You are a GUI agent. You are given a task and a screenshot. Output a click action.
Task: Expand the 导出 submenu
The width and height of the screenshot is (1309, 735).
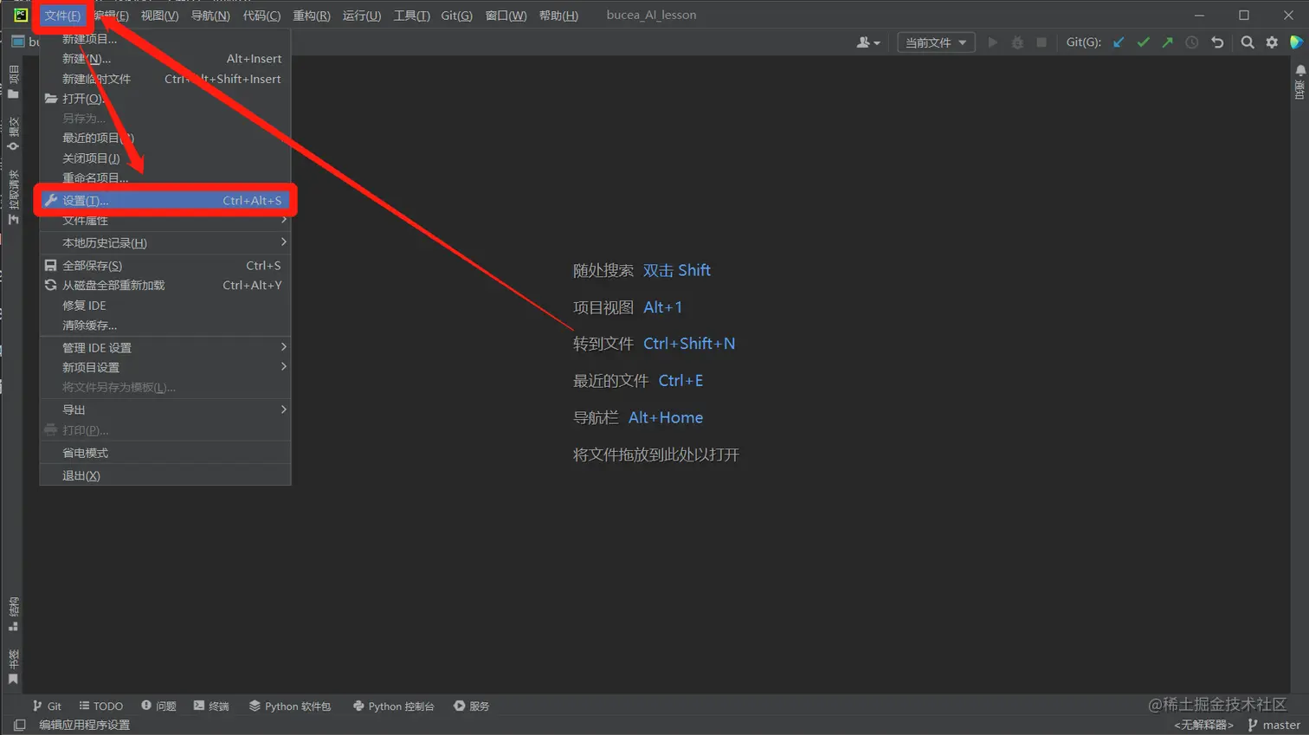click(165, 409)
